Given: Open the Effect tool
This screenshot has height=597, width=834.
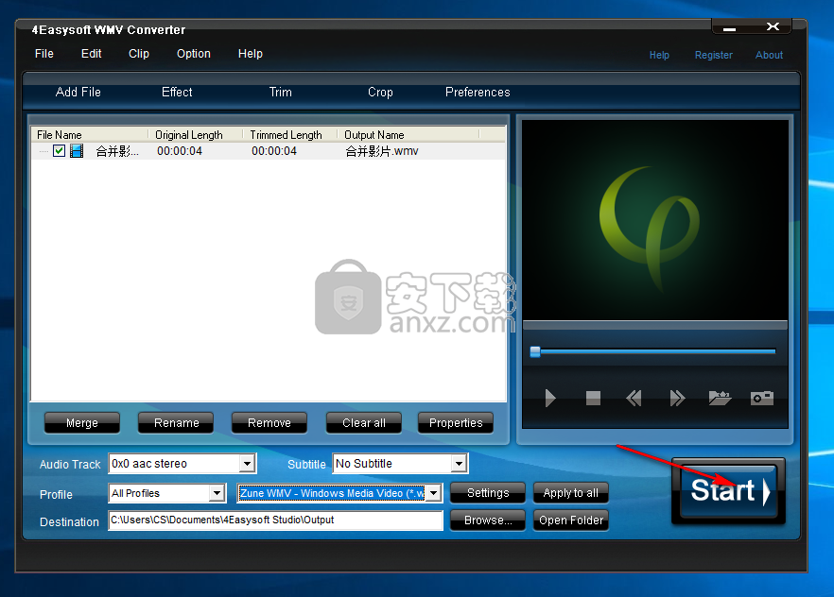Looking at the screenshot, I should tap(177, 92).
